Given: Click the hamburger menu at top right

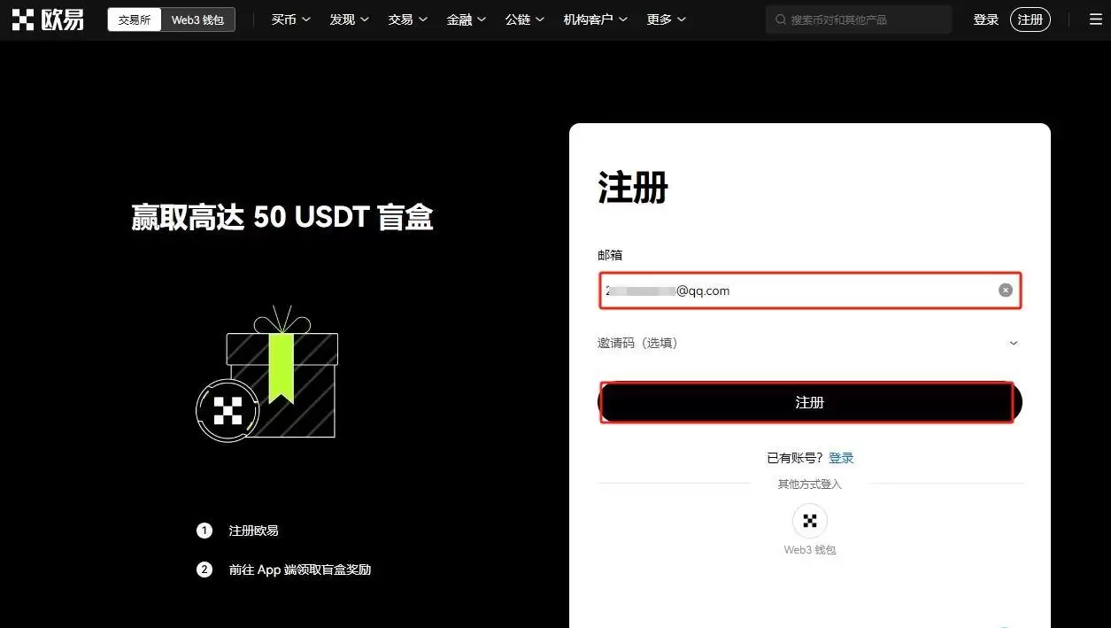Looking at the screenshot, I should pos(1095,19).
